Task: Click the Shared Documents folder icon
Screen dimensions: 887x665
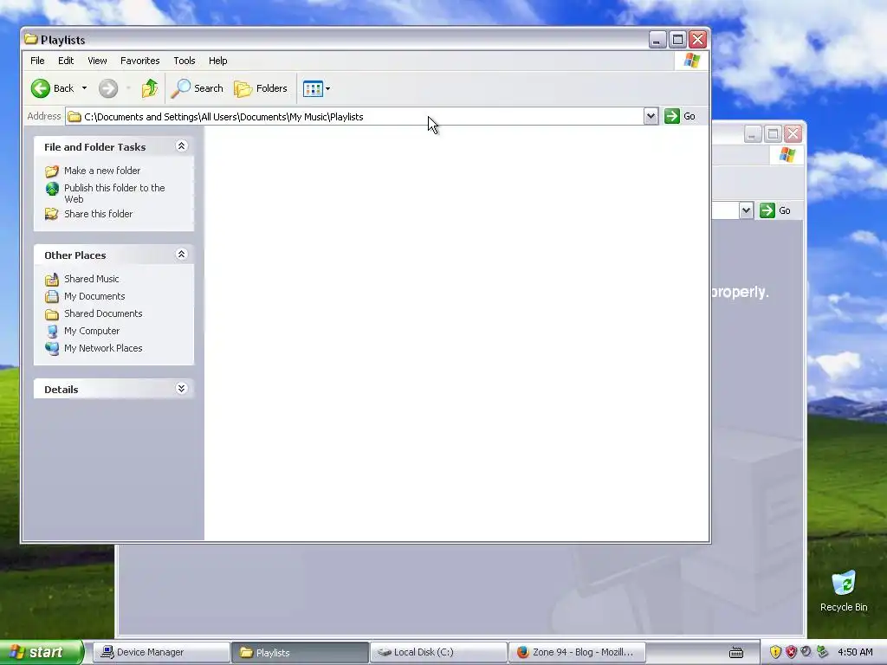Action: [52, 313]
